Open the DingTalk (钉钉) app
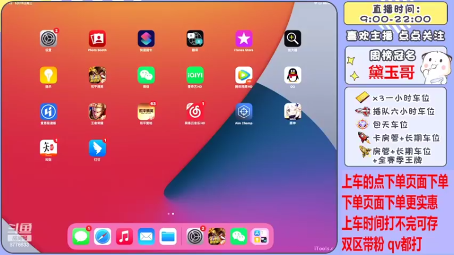Viewport: 454px width, 255px height. click(97, 148)
